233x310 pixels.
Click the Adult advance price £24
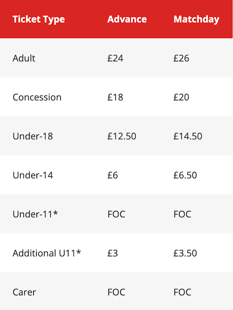(115, 58)
